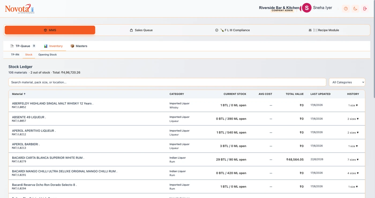Expand 1 size for Aperol Barbieri
This screenshot has height=198, width=375.
353,146
